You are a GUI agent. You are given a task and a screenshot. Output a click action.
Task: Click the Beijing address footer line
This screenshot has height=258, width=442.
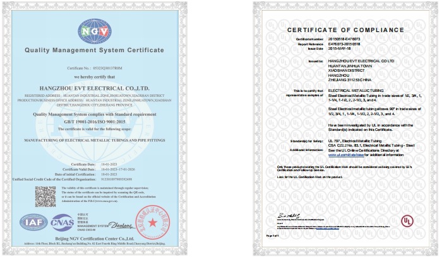(x=95, y=244)
